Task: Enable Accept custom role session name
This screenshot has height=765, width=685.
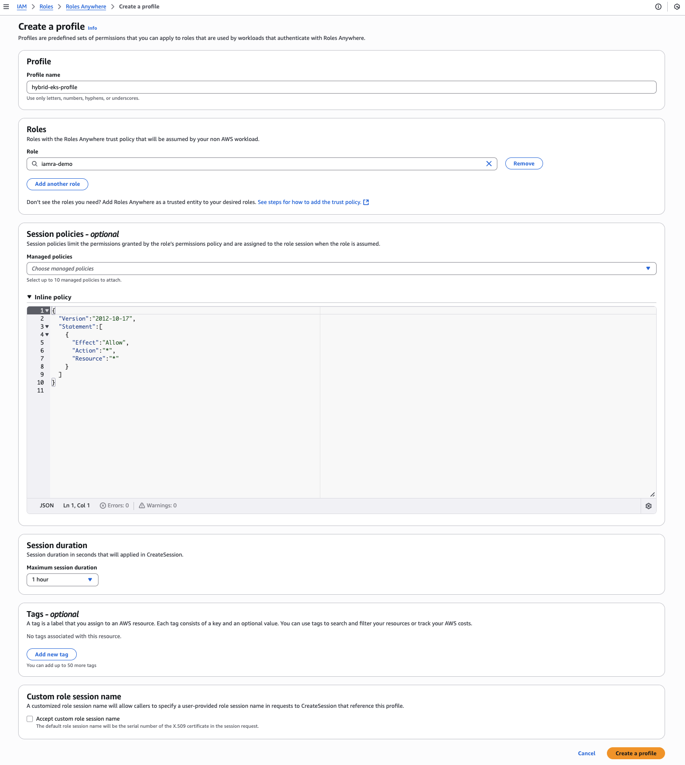Action: pyautogui.click(x=30, y=719)
